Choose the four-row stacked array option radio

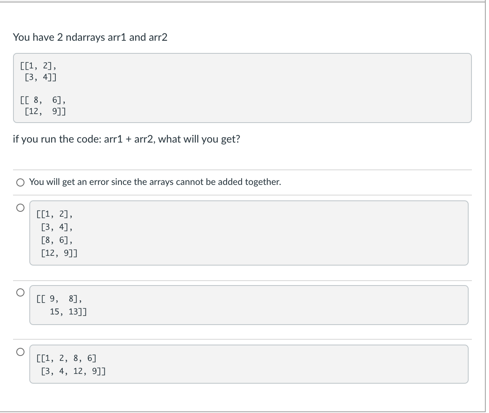[x=20, y=207]
